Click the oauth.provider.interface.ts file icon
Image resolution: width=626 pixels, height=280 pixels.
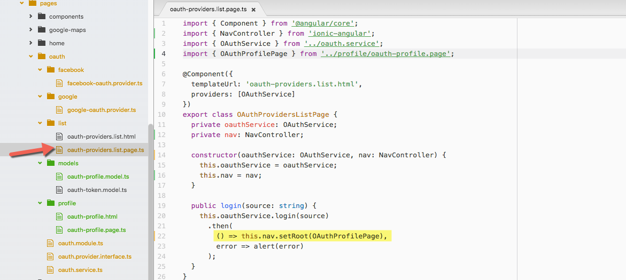pyautogui.click(x=50, y=257)
